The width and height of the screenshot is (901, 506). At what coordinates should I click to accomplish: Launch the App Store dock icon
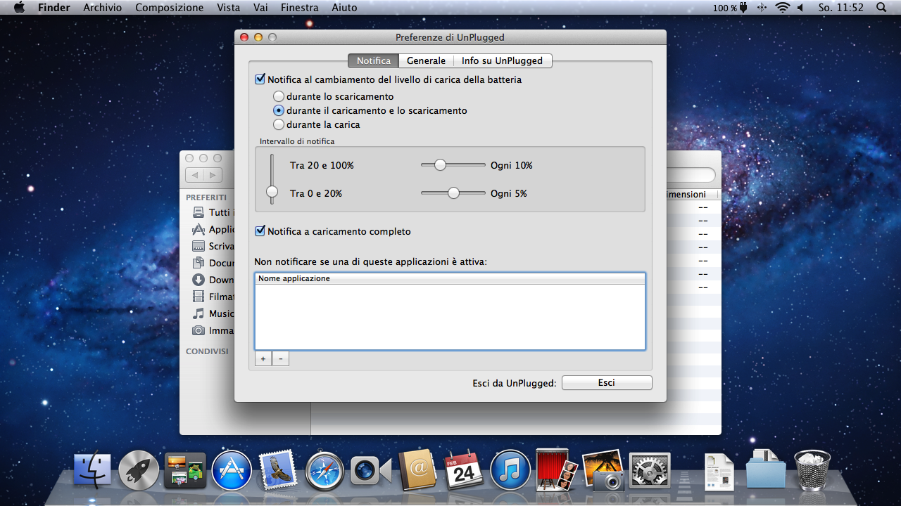point(232,469)
